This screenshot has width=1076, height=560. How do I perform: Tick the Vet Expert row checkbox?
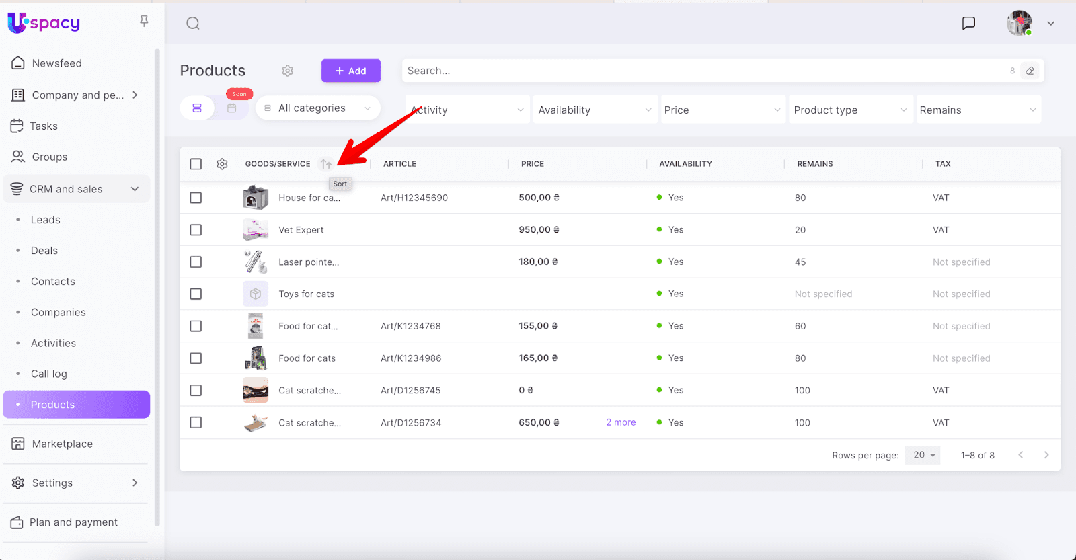(x=196, y=230)
